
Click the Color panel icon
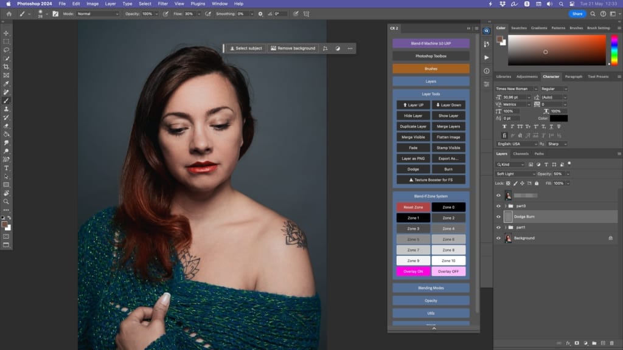(x=500, y=27)
